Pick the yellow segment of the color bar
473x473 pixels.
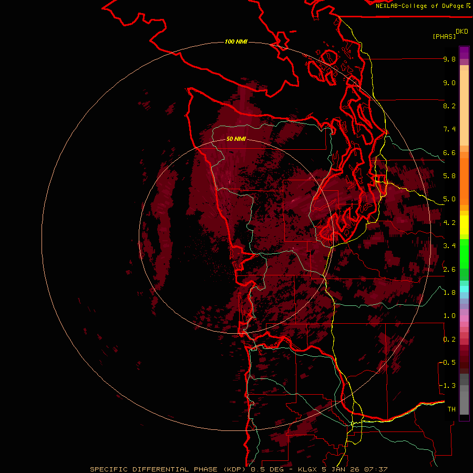pyautogui.click(x=464, y=225)
